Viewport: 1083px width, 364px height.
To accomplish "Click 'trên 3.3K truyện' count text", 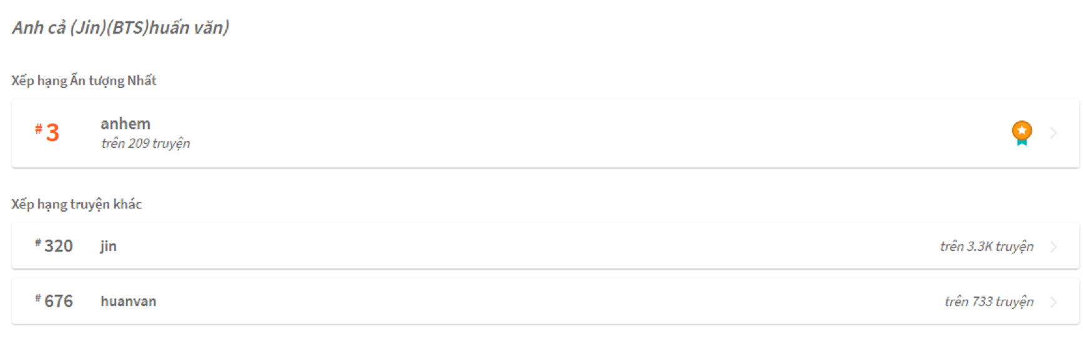I will (987, 247).
